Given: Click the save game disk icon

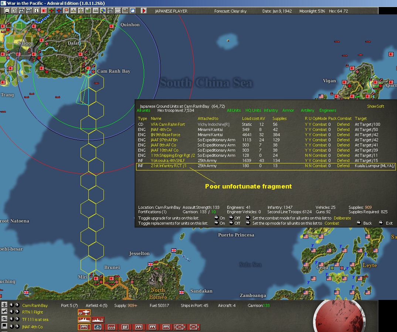Looking at the screenshot, I should coord(7,11).
